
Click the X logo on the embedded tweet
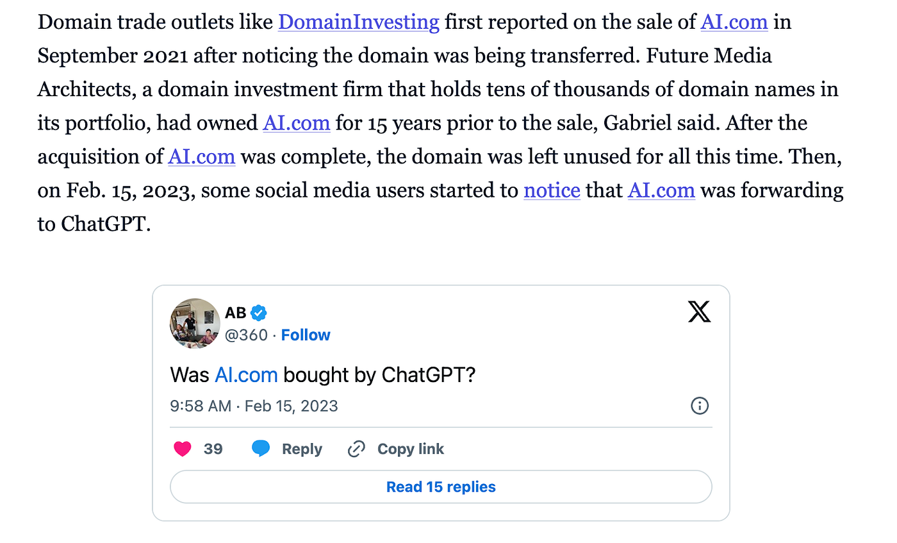point(699,312)
